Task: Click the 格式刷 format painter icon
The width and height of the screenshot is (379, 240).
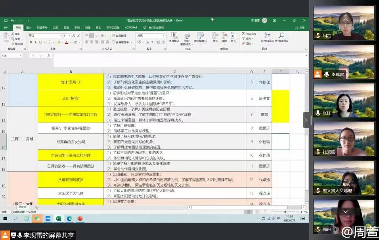Action: click(18, 44)
